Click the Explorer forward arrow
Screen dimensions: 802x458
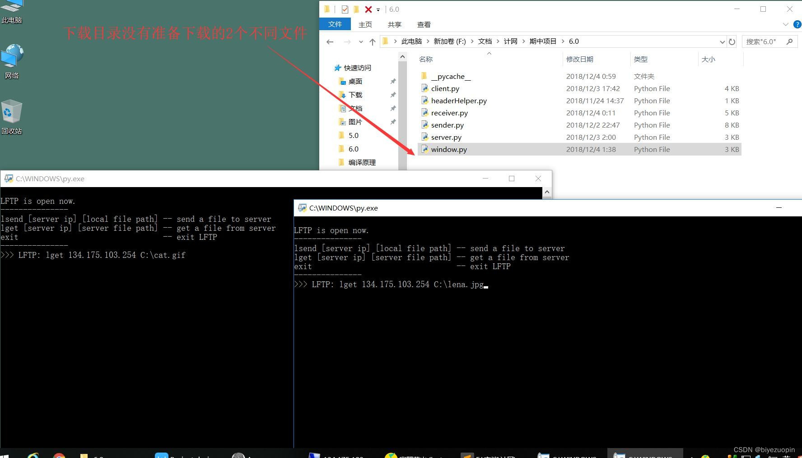(347, 41)
